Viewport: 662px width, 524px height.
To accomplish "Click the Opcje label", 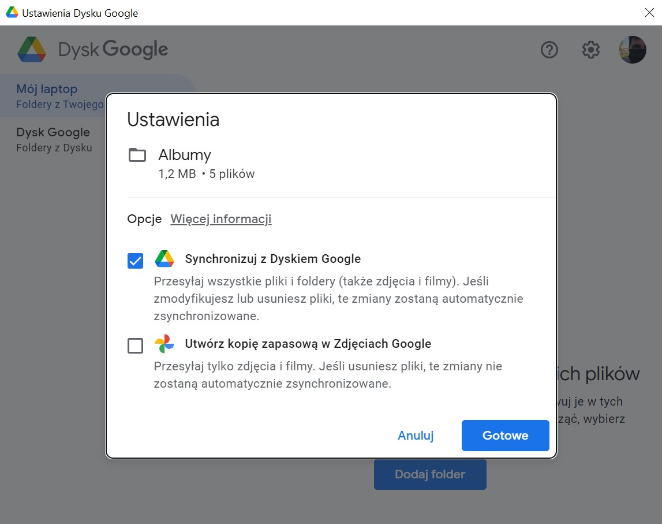I will click(144, 219).
